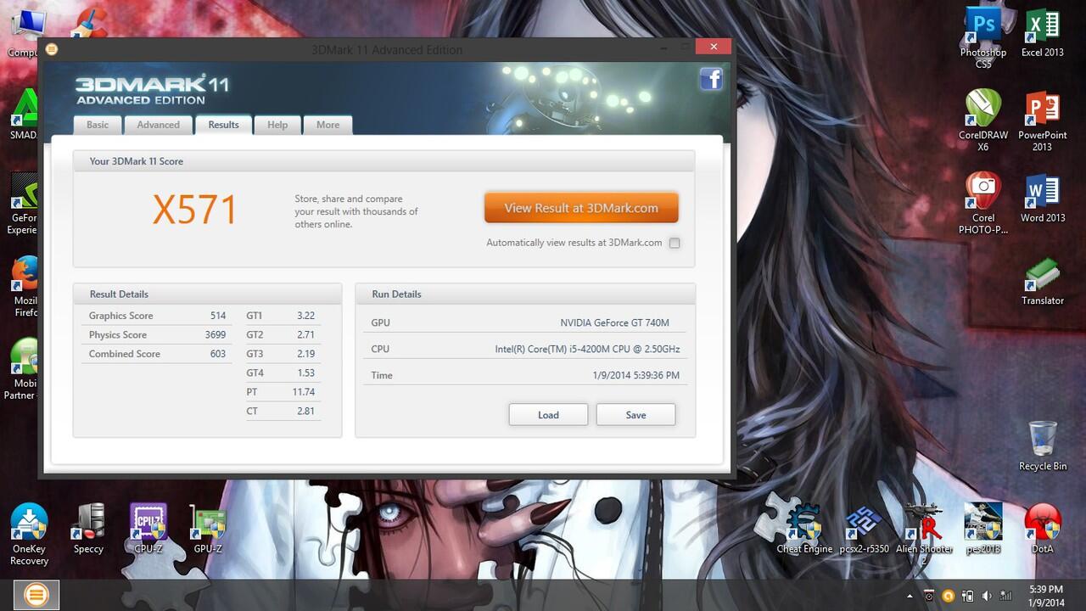Open the OneKey Recovery desktop icon
The image size is (1086, 611).
coord(29,535)
